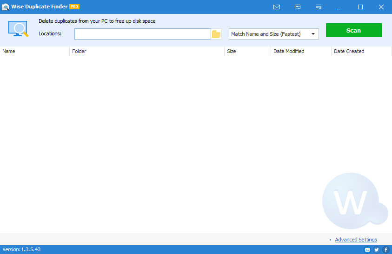Sort by the Date Modified column header

[301, 51]
